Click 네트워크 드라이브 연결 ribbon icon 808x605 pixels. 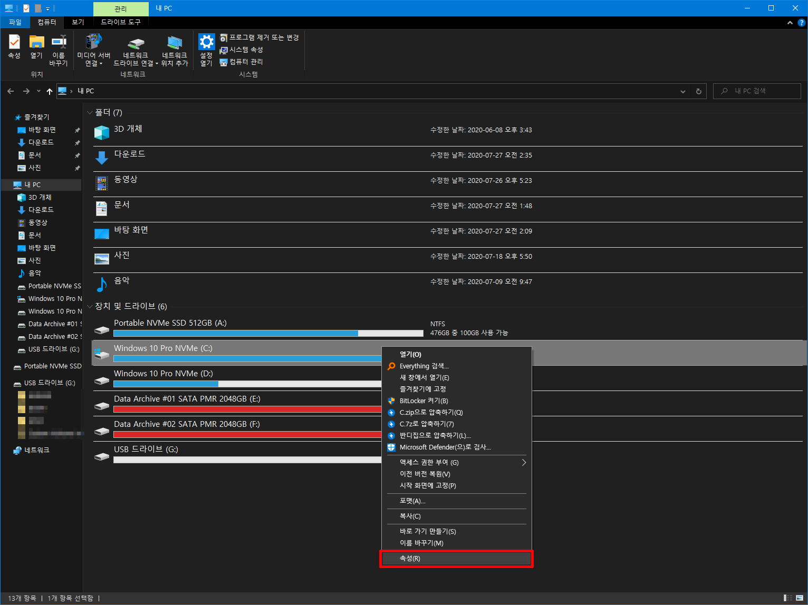tap(136, 51)
